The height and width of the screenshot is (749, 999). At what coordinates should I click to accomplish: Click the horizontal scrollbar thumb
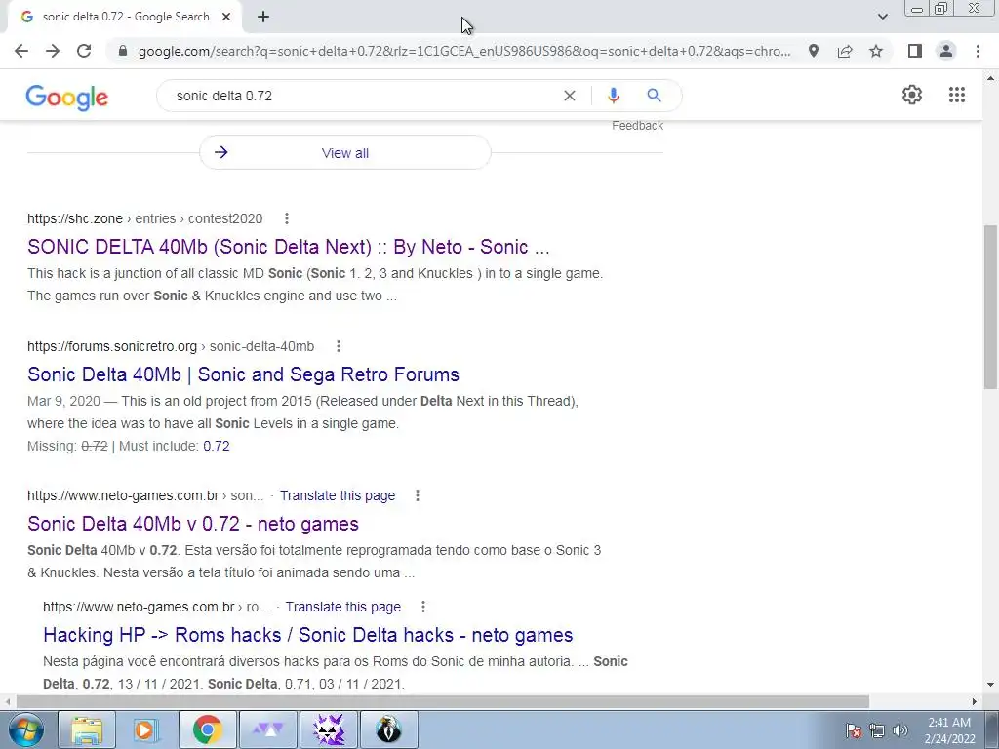point(443,701)
